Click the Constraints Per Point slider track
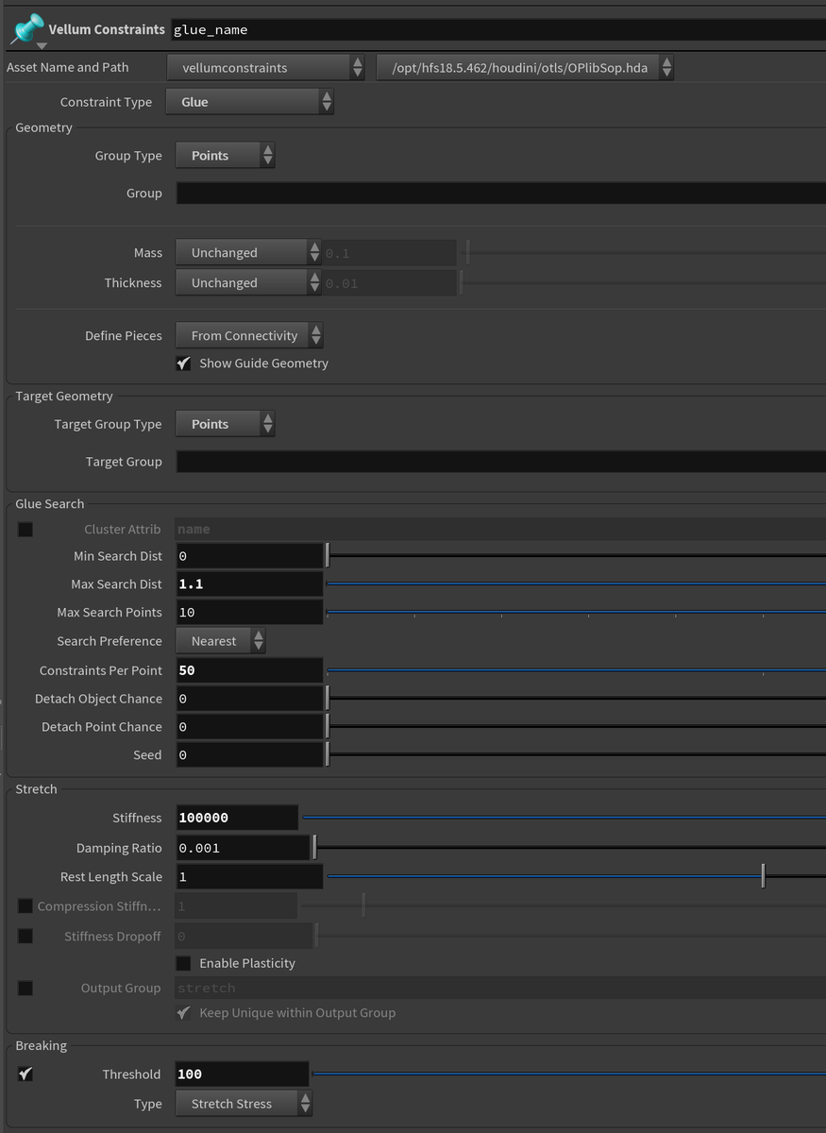Image resolution: width=826 pixels, height=1133 pixels. (x=576, y=670)
